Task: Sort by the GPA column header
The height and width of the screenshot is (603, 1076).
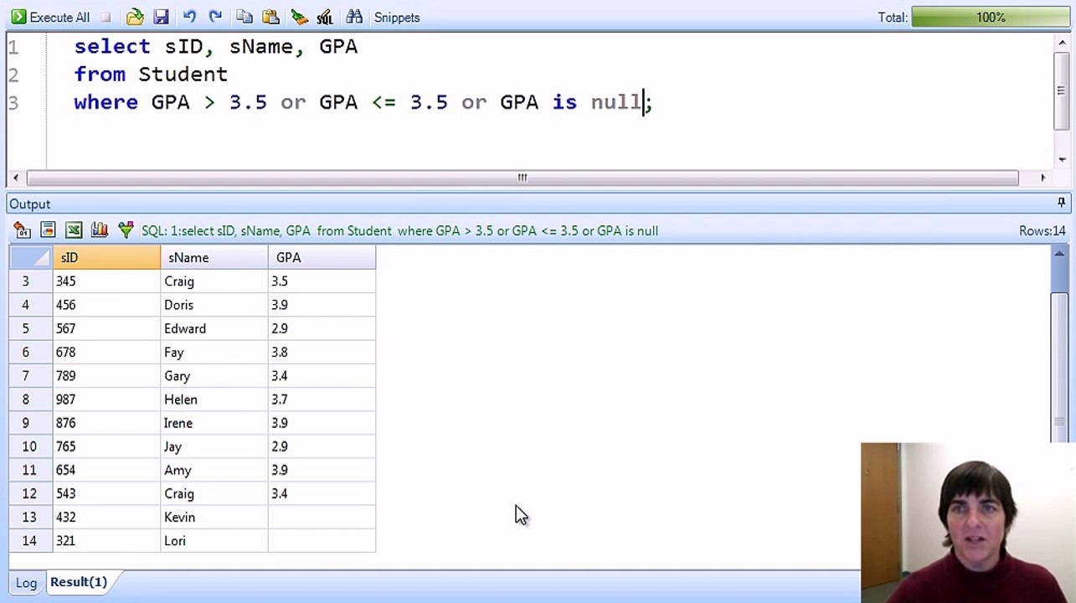Action: [322, 257]
